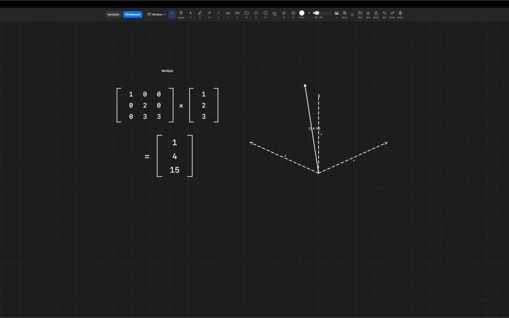Select the Highlighter tool (H)
This screenshot has width=509, height=318.
[199, 13]
